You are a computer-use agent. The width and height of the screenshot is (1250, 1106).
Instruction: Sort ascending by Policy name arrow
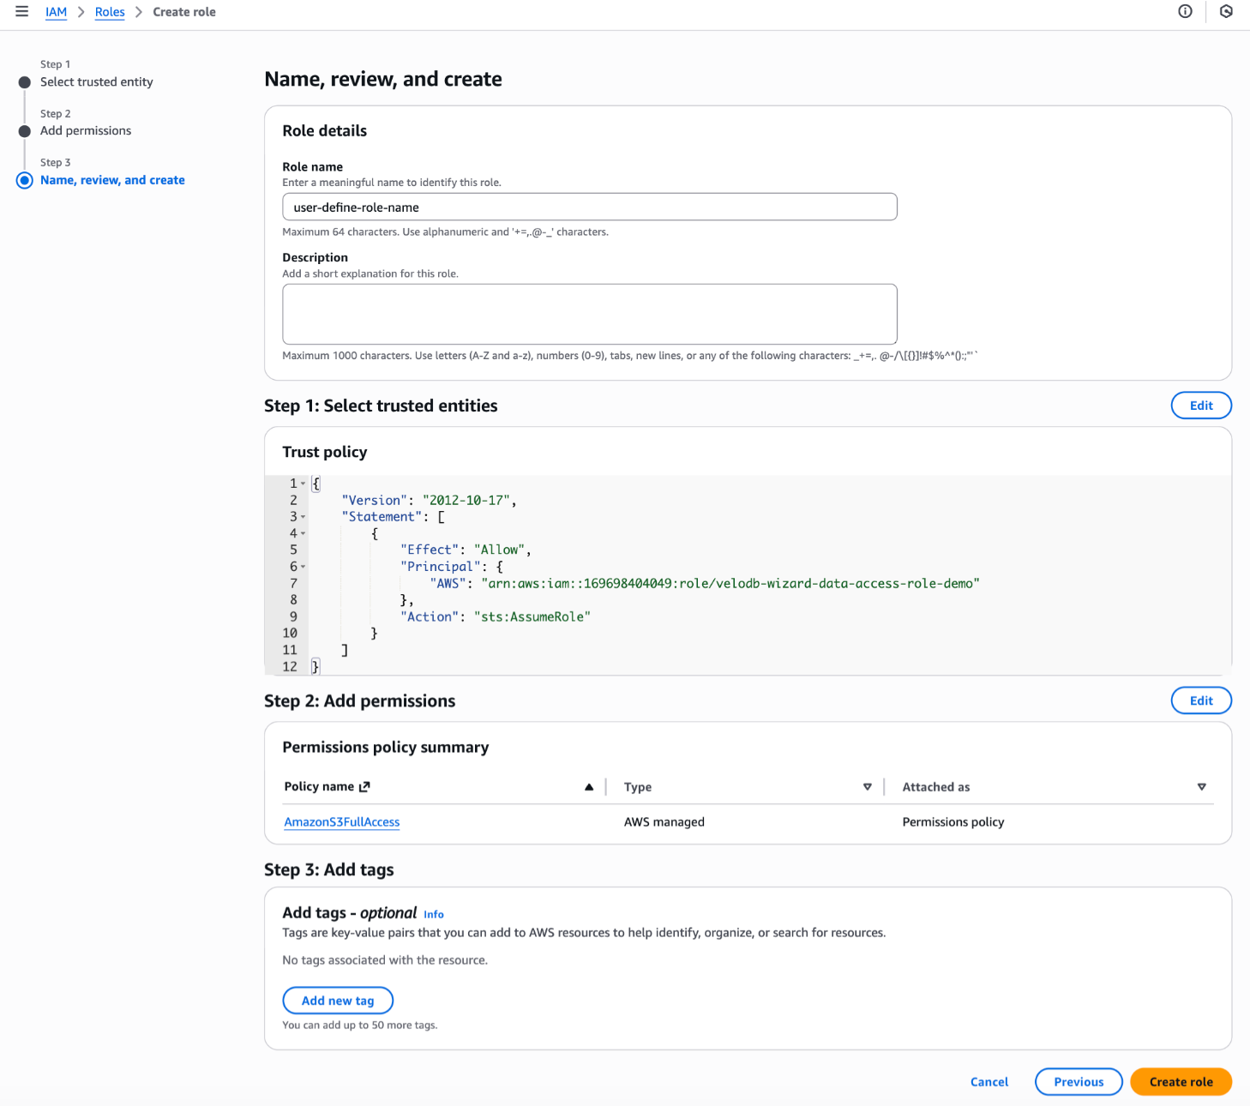click(x=589, y=787)
